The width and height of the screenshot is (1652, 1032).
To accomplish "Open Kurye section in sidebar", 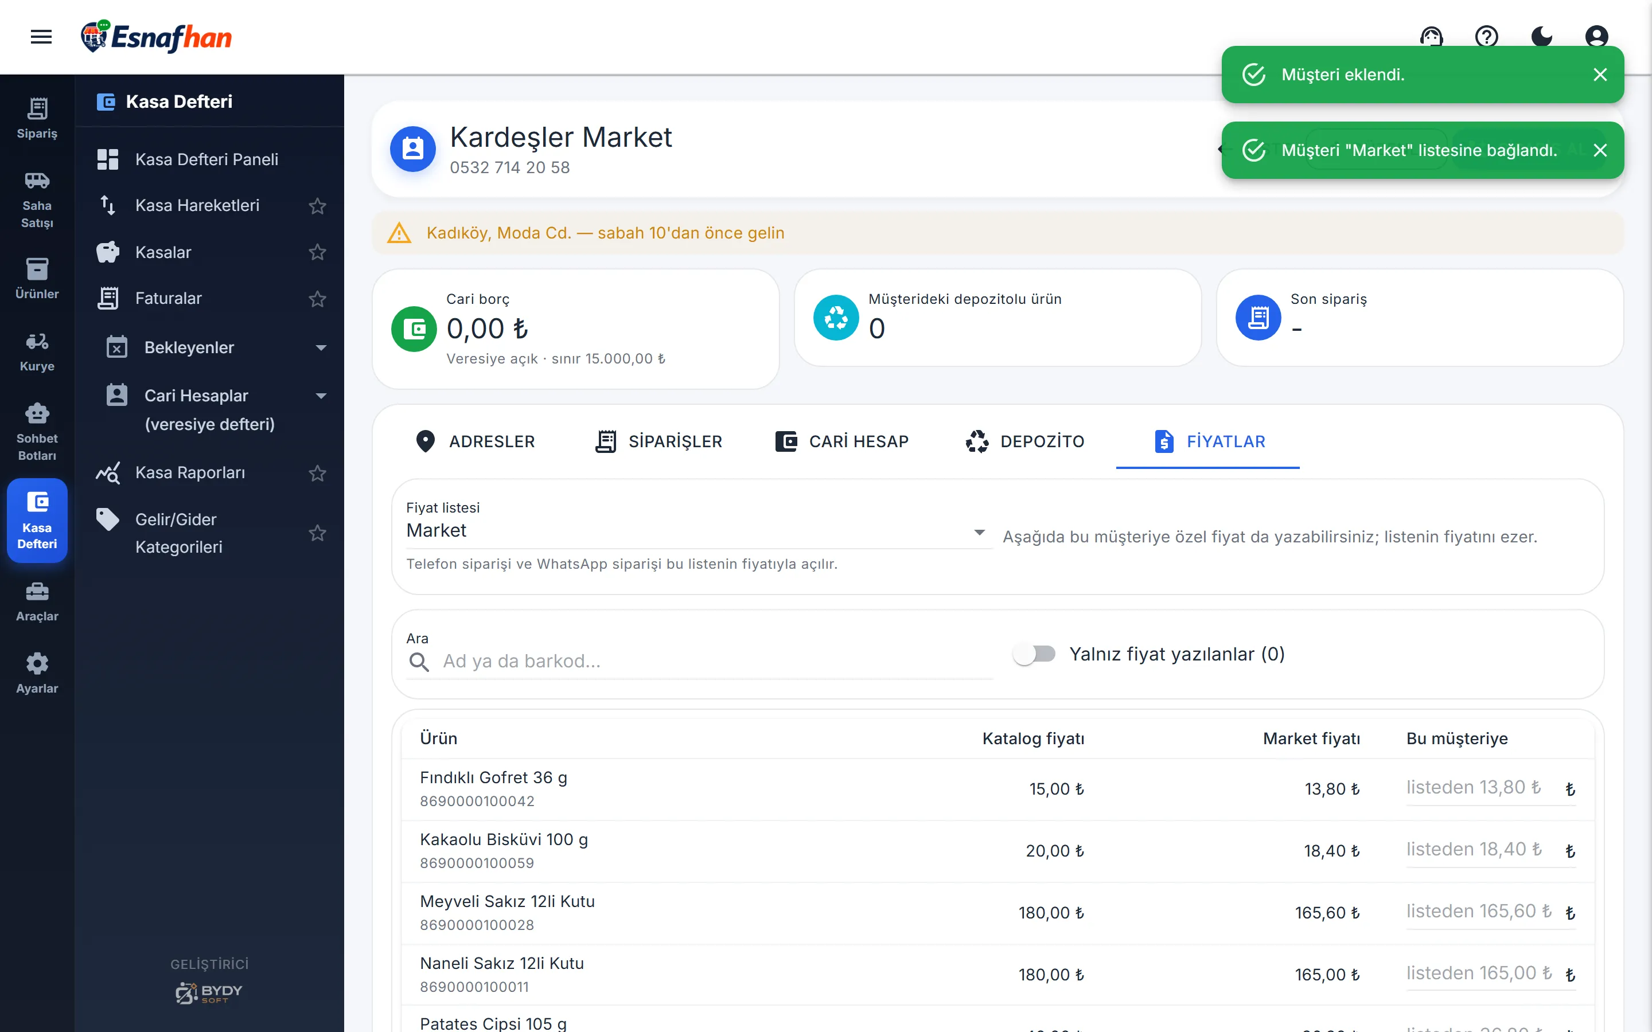I will (x=37, y=351).
